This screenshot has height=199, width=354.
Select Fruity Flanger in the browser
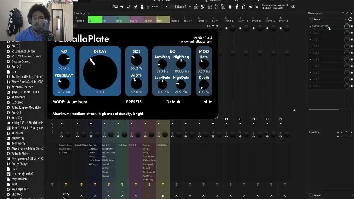[20, 164]
